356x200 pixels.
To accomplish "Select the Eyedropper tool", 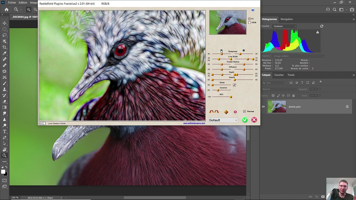I will [5, 53].
